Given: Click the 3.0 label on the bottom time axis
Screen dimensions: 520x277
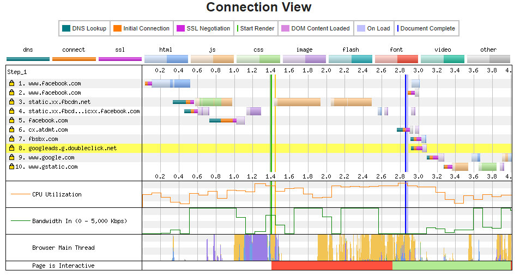Looking at the screenshot, I should 418,176.
